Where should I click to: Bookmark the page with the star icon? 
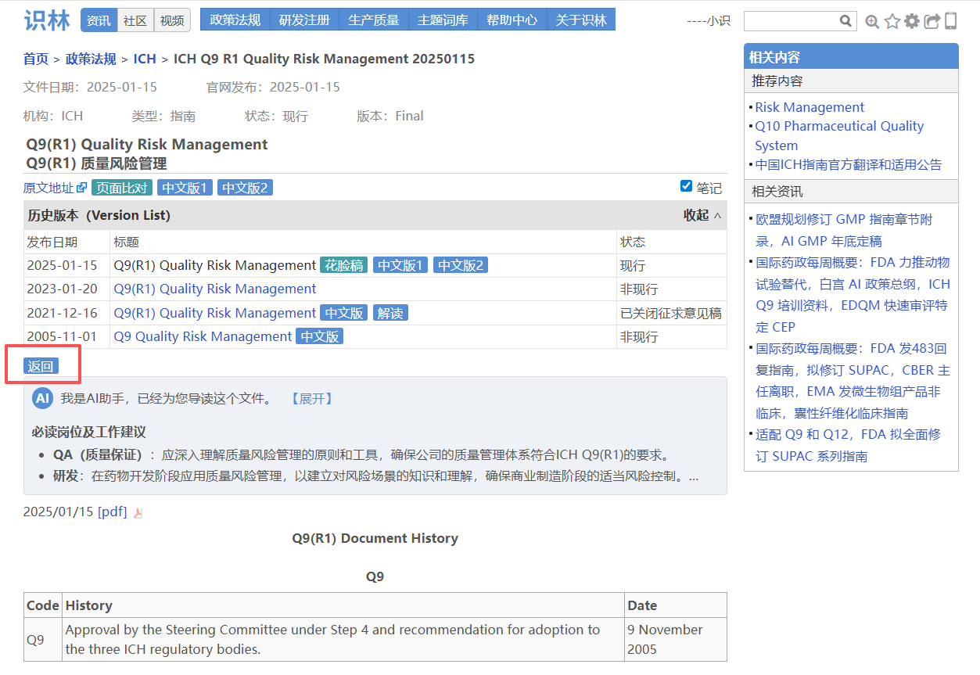point(892,22)
